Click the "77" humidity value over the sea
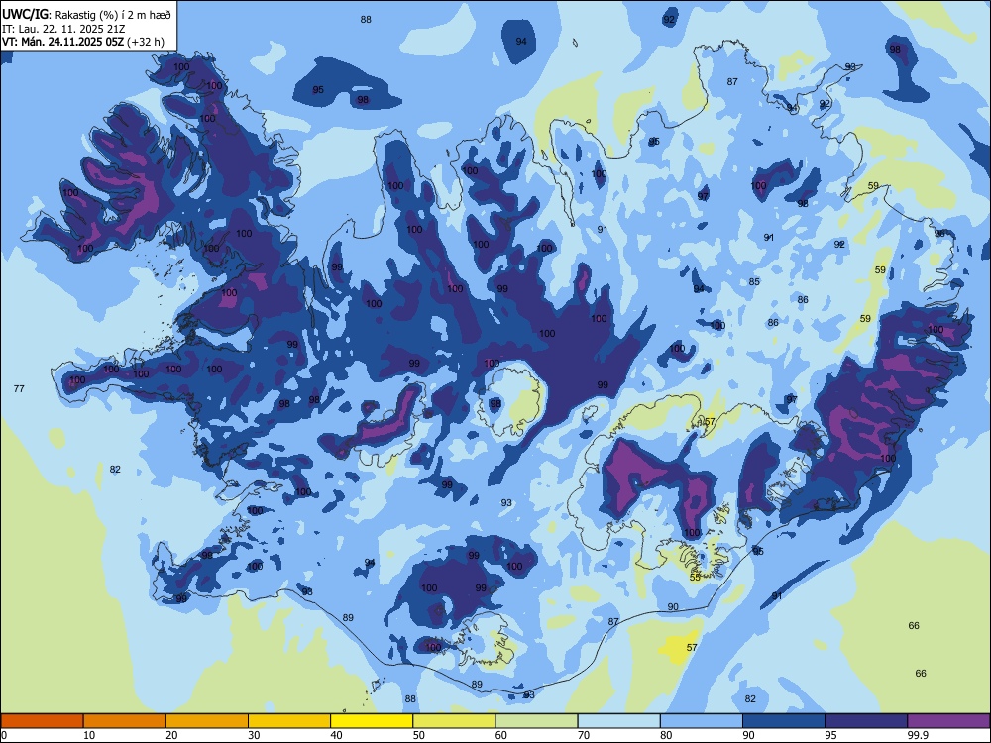Viewport: 991px width, 743px height. (x=19, y=388)
